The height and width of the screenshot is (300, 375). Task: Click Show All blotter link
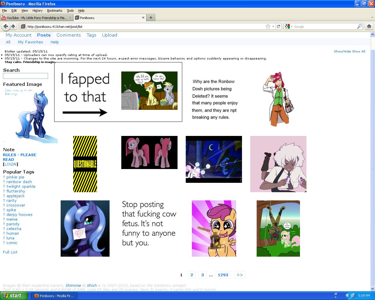[359, 52]
